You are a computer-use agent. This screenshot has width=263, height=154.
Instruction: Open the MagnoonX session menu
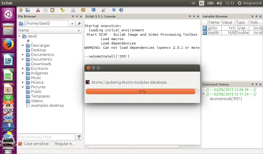(250, 3)
